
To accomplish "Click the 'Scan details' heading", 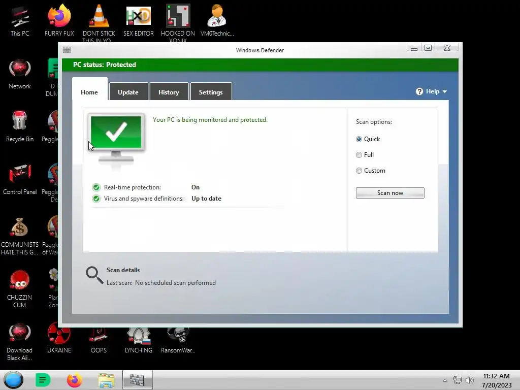I will (x=123, y=270).
